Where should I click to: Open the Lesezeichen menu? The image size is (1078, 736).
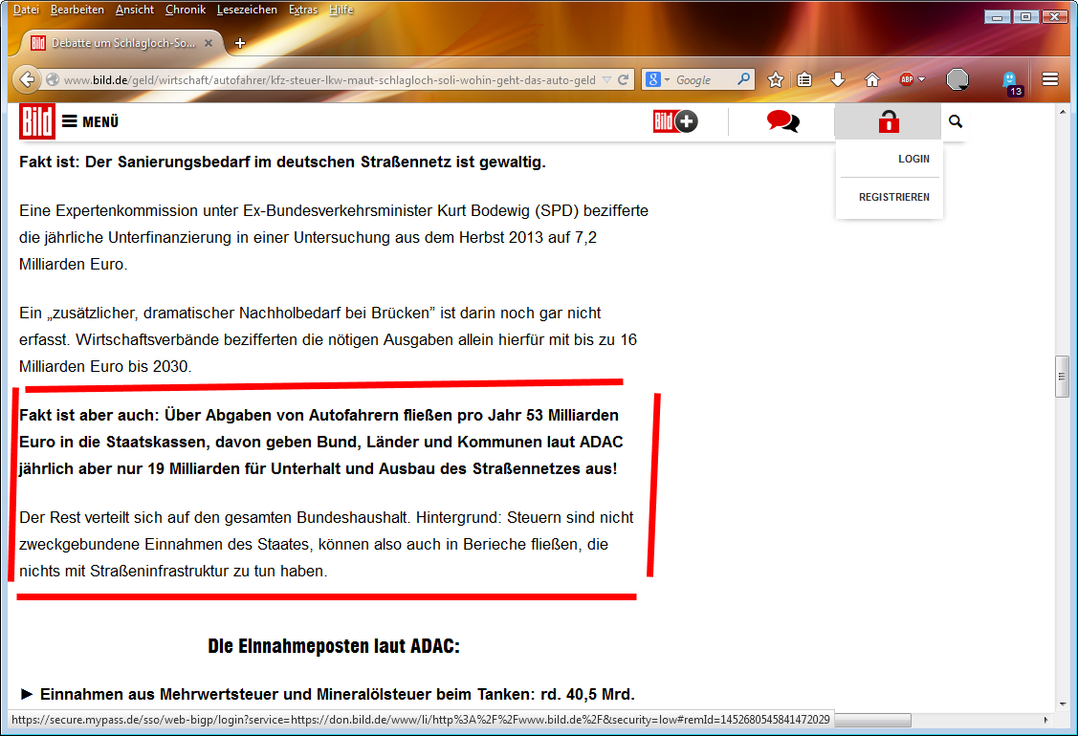pos(247,10)
